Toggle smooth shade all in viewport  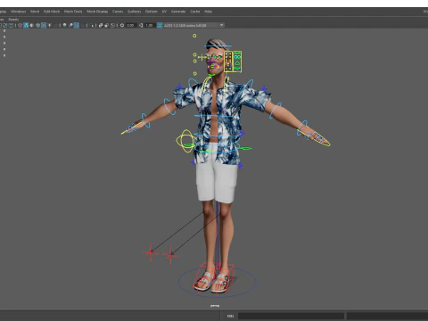pos(26,25)
